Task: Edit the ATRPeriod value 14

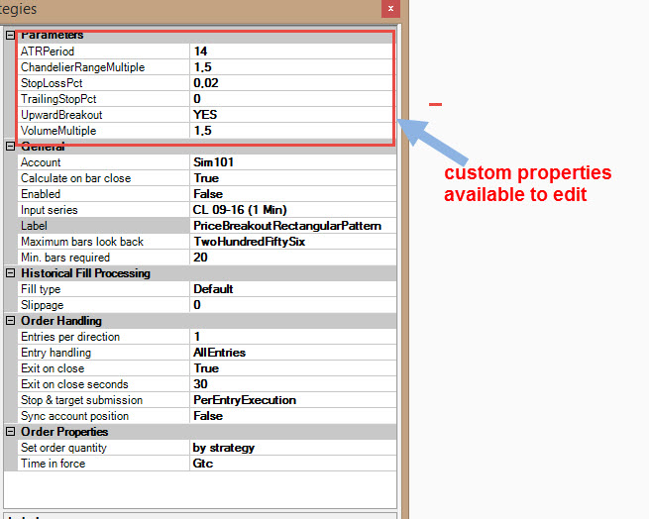Action: tap(292, 52)
